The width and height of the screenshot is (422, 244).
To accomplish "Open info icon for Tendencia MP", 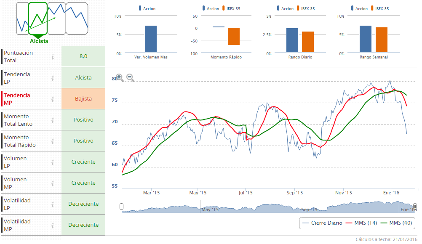I will point(53,99).
